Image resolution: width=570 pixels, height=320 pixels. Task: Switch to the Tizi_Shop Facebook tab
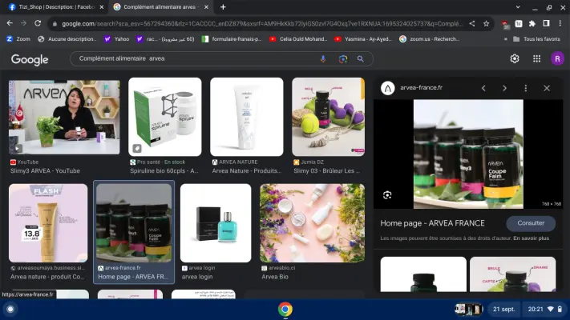pos(55,7)
